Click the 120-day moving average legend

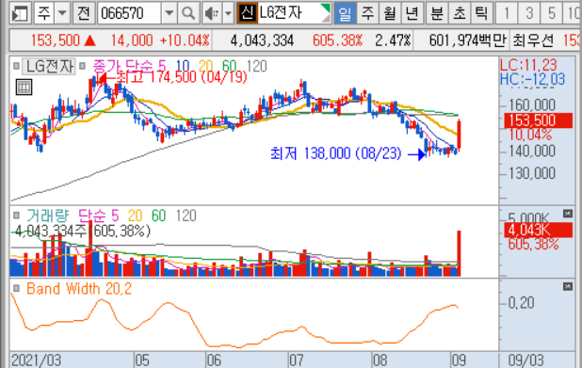(x=256, y=67)
